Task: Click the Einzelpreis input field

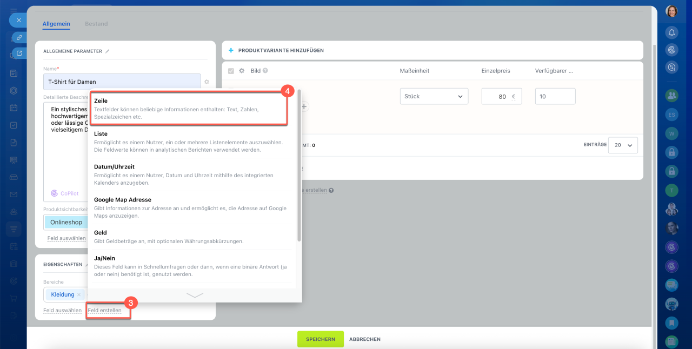Action: coord(501,97)
